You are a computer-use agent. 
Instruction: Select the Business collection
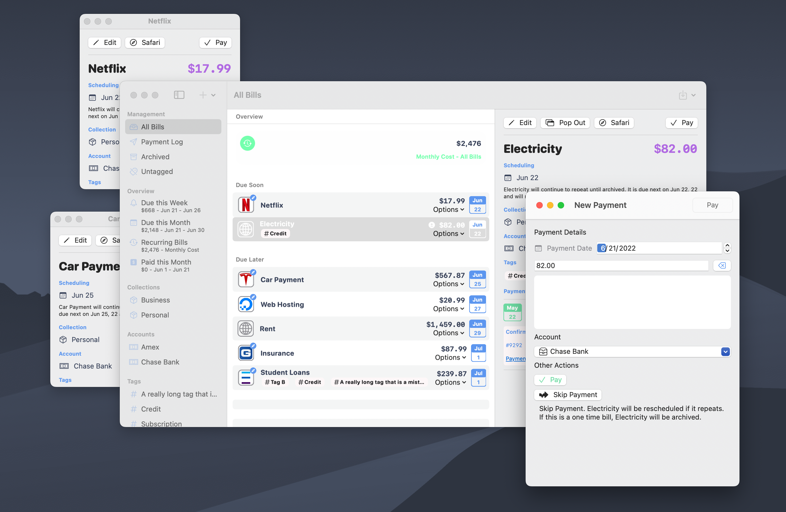click(x=155, y=300)
